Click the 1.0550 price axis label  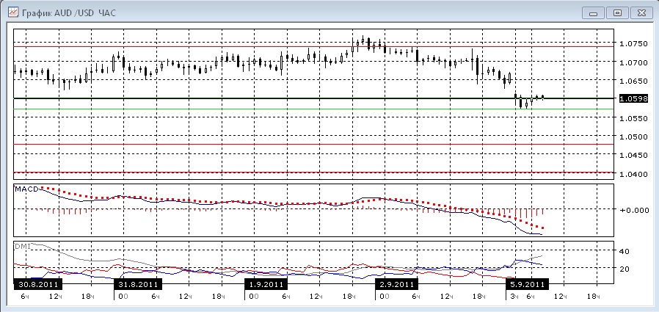tap(634, 118)
